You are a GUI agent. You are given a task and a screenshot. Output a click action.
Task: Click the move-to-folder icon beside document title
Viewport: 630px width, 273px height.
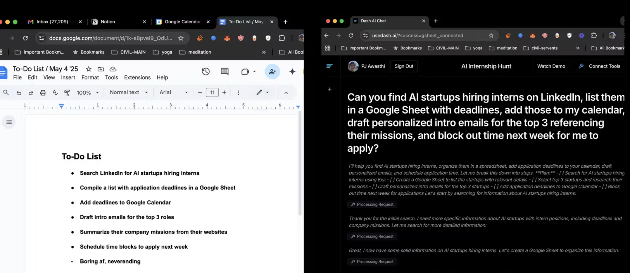(101, 69)
